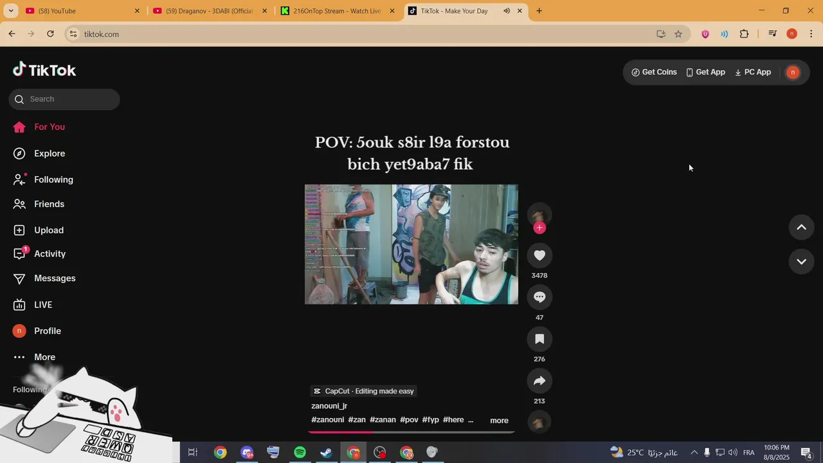The height and width of the screenshot is (463, 823).
Task: Open Messages in the sidebar
Action: tap(45, 278)
